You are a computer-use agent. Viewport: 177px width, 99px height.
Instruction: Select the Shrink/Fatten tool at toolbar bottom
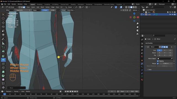[x=3, y=87]
